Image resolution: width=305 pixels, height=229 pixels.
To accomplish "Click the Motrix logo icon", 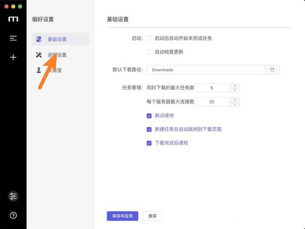I will click(13, 19).
